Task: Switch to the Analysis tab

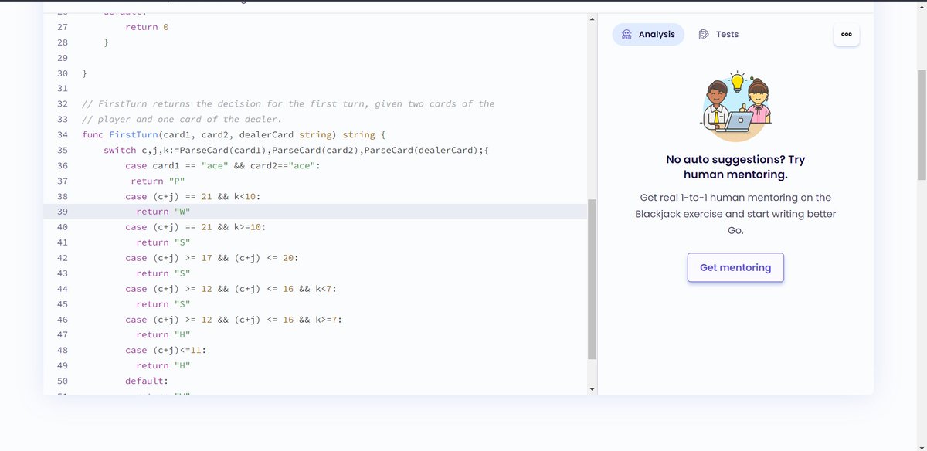Action: pos(648,34)
